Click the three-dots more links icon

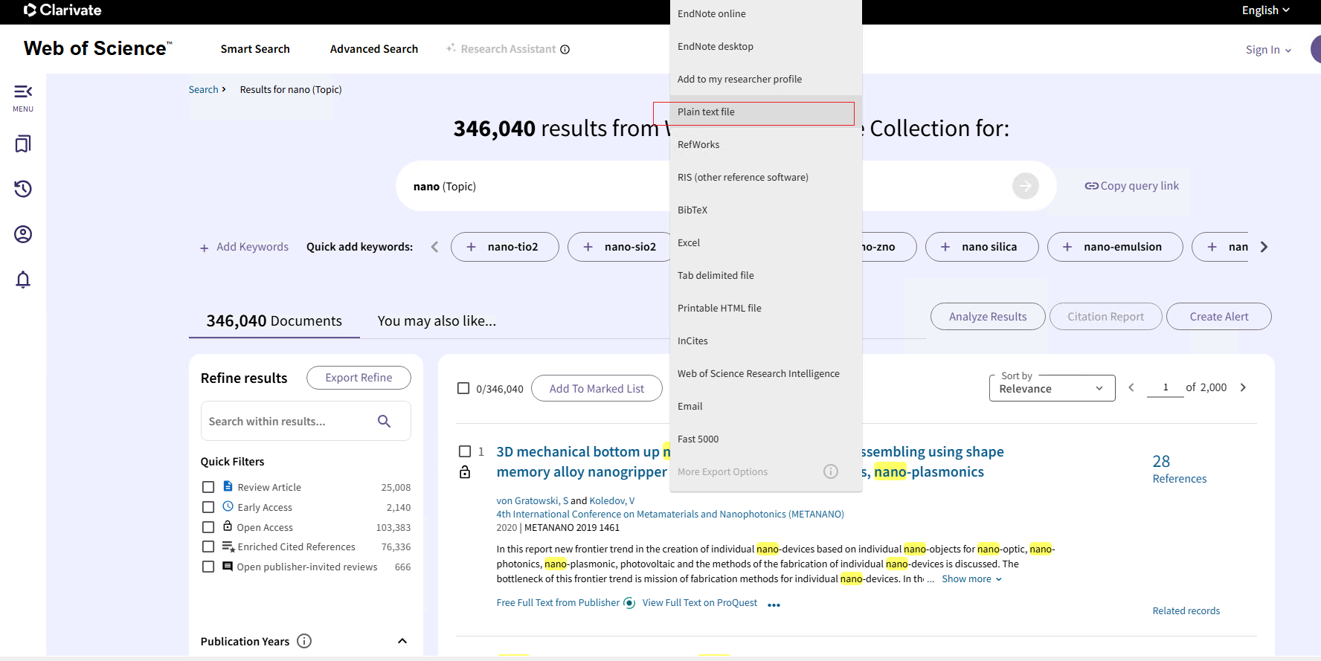774,604
